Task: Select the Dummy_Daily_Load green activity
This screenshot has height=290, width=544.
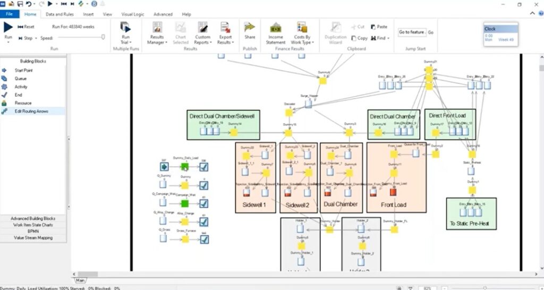Action: coord(184,167)
